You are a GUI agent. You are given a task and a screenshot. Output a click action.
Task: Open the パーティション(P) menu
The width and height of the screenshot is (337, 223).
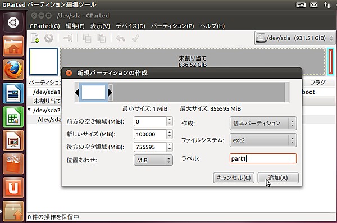point(172,26)
